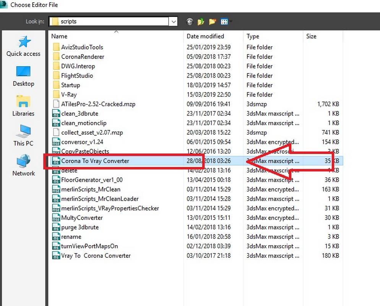Open Network location in sidebar
Image resolution: width=380 pixels, height=306 pixels.
pyautogui.click(x=23, y=166)
